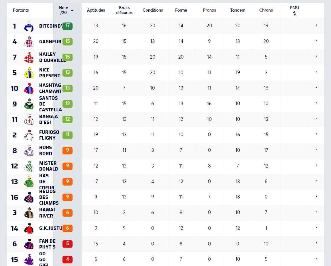Expand Bitcoind's row with chevron
The width and height of the screenshot is (331, 266).
(316, 25)
